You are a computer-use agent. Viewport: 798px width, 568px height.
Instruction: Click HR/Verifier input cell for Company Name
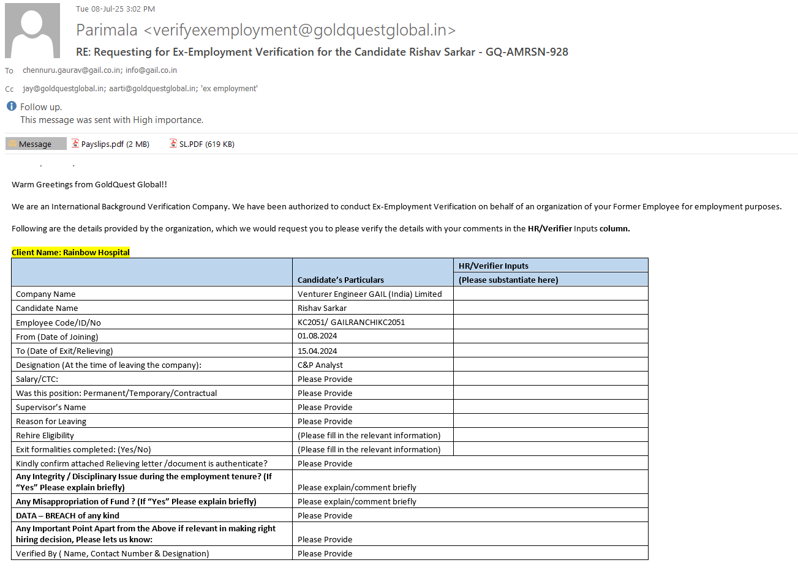550,294
